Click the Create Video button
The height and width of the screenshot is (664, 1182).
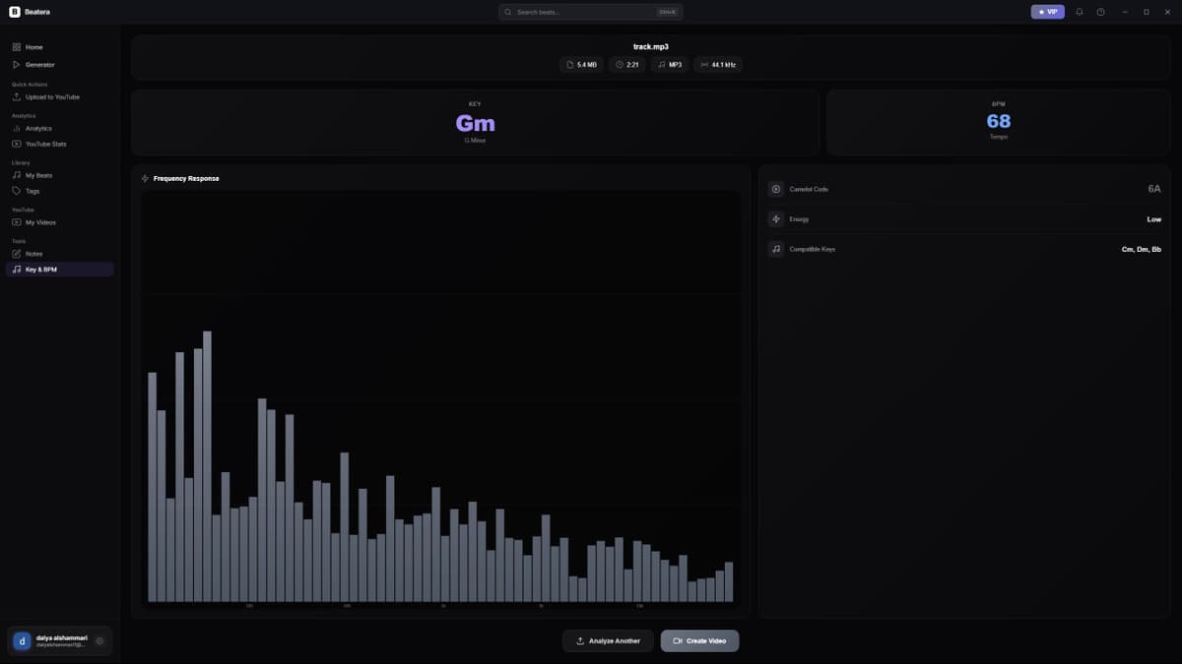(x=699, y=640)
